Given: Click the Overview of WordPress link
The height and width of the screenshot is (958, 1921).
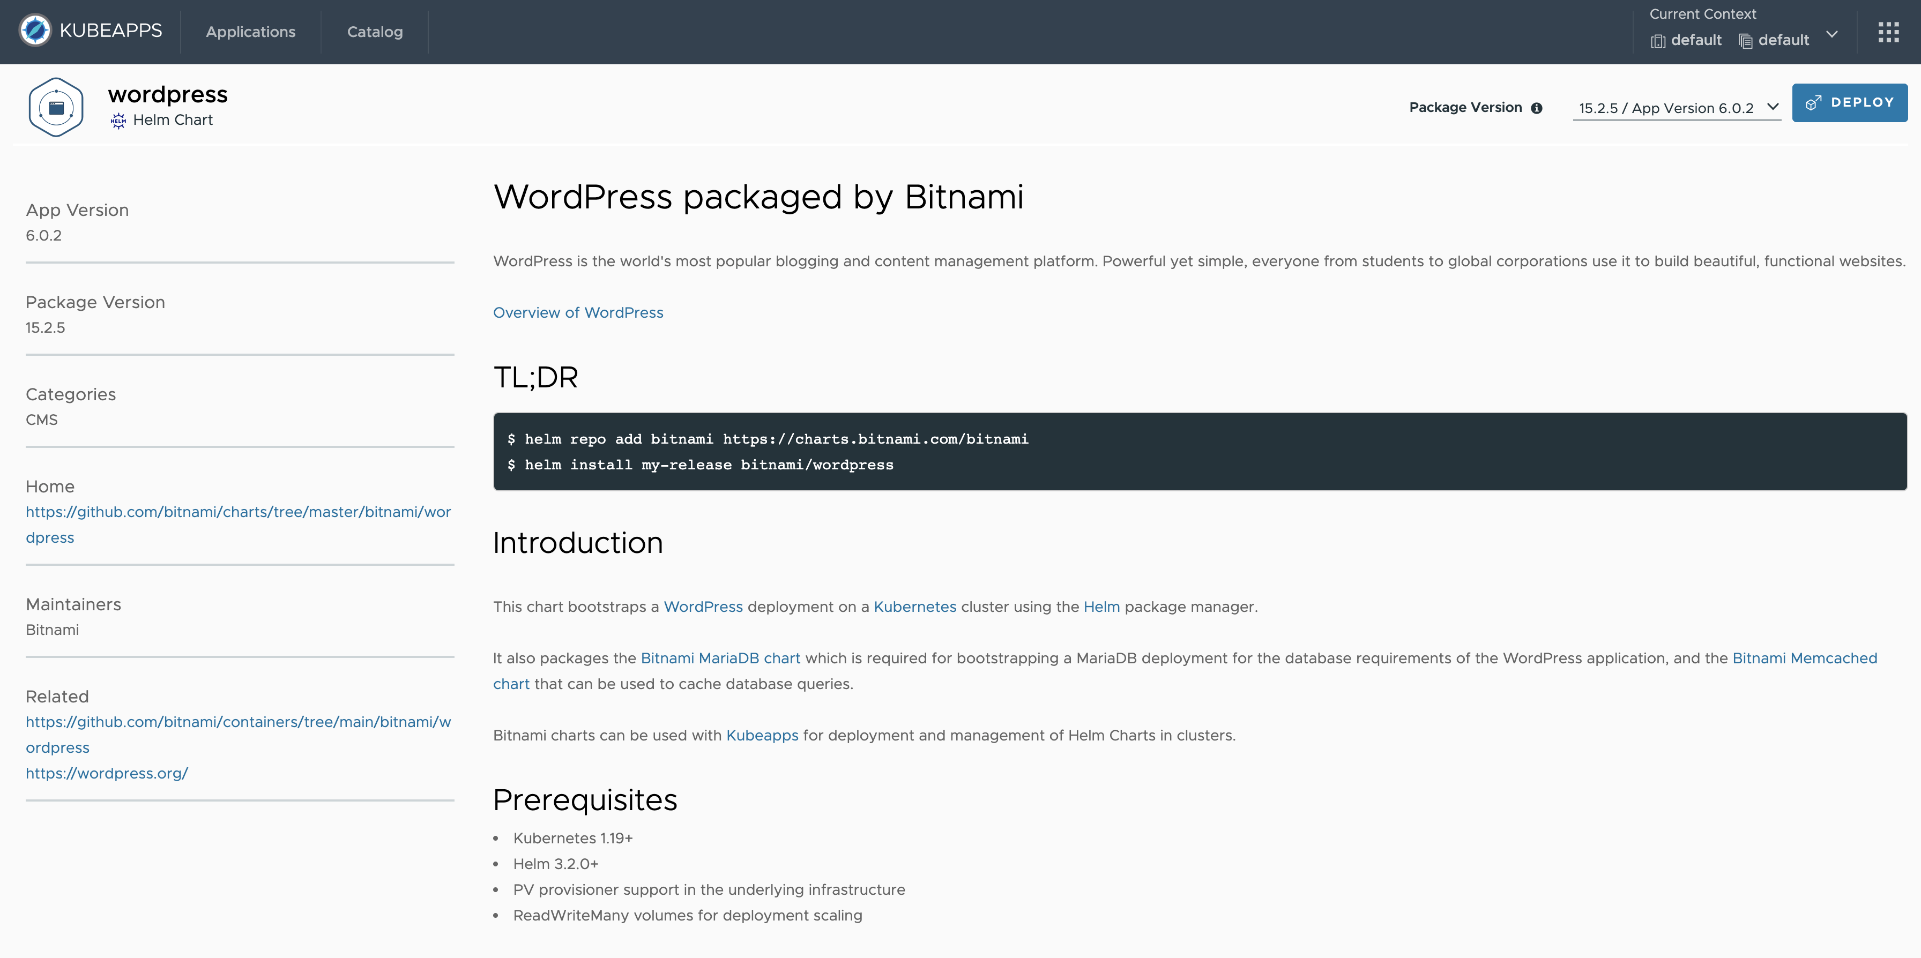Looking at the screenshot, I should 577,311.
